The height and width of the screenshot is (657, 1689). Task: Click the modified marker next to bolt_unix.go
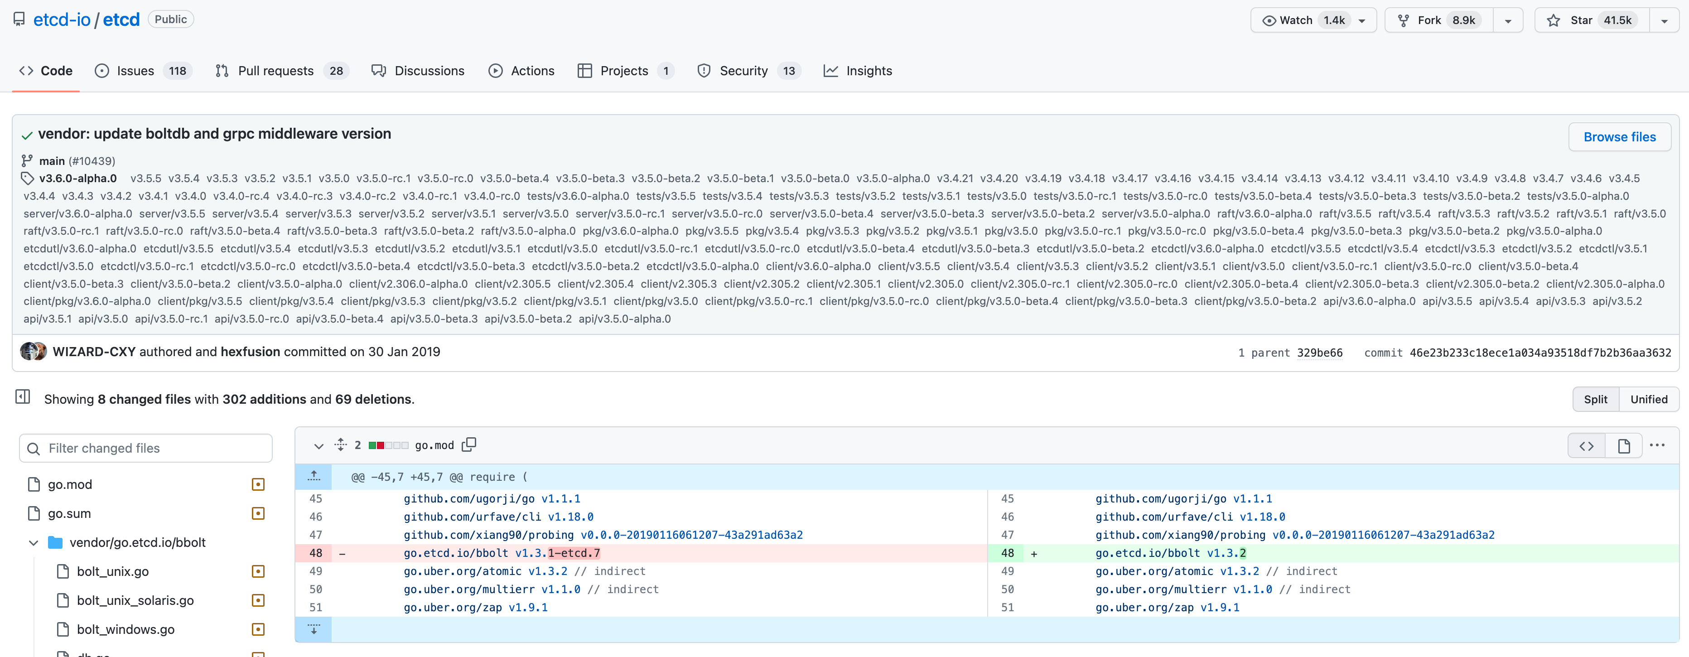258,572
